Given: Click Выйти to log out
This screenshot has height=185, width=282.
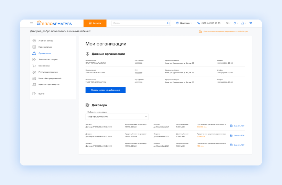Looking at the screenshot, I should 41,94.
